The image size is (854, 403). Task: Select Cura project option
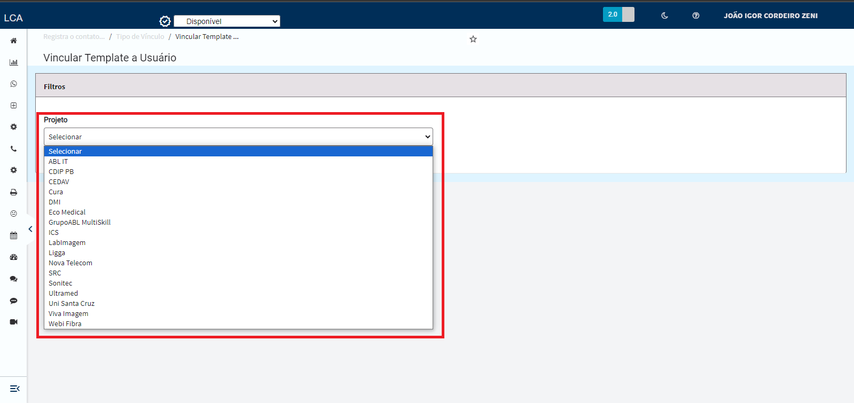coord(238,192)
